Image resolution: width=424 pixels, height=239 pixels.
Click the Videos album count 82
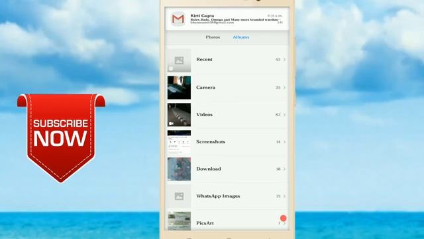[x=278, y=115]
